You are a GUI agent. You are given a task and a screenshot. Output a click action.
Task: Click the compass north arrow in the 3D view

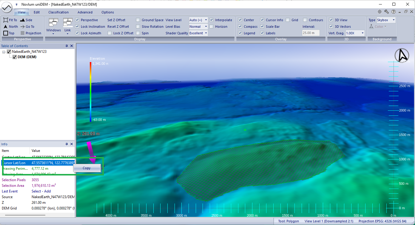(402, 55)
